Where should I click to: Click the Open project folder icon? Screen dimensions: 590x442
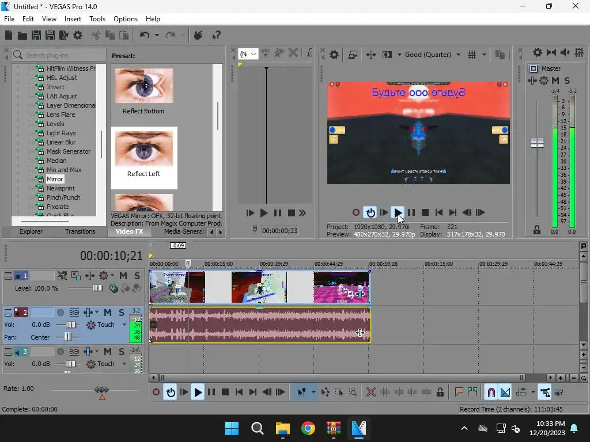coord(22,35)
